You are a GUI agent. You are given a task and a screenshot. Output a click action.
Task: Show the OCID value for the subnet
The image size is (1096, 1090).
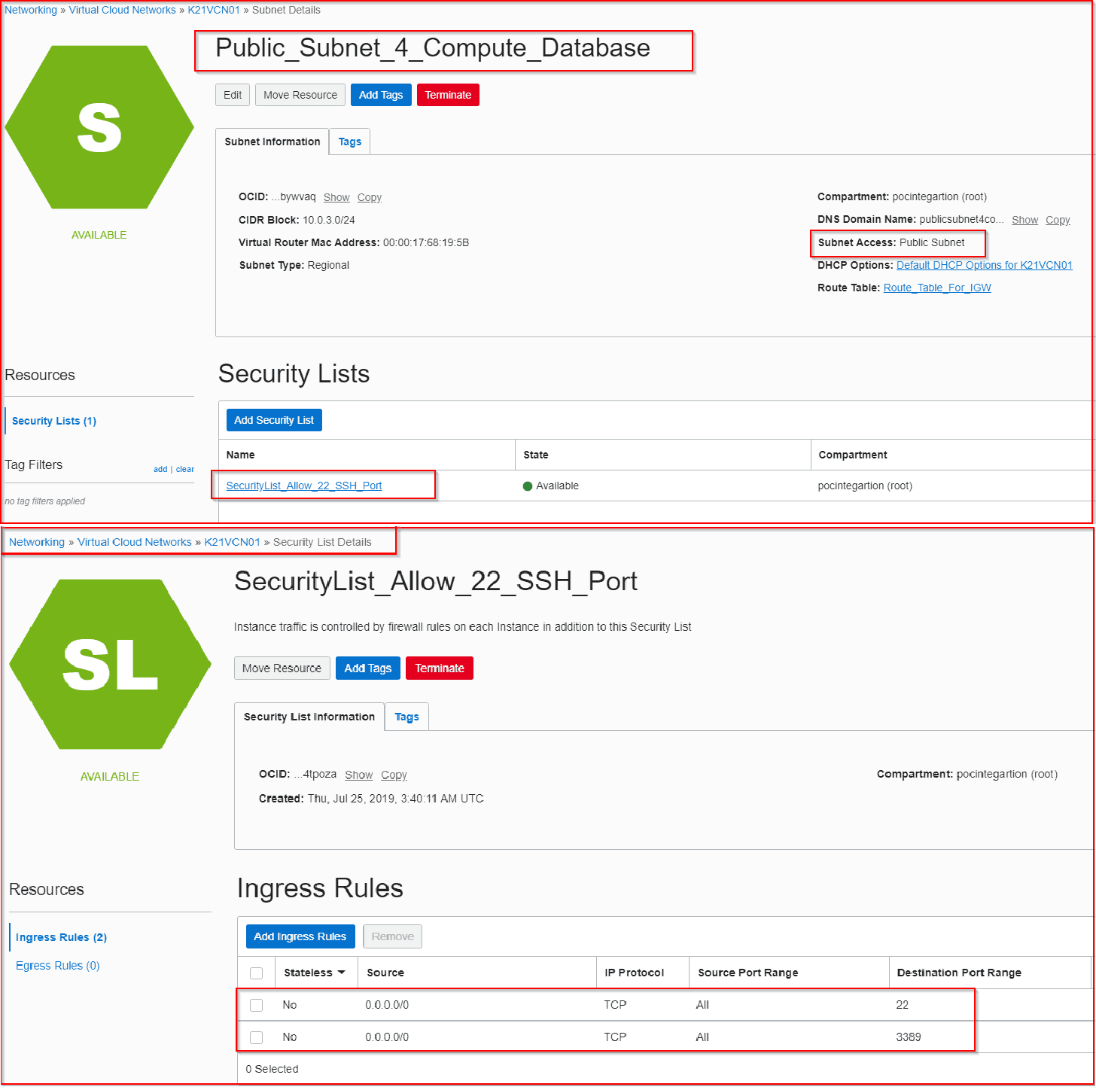pos(336,196)
